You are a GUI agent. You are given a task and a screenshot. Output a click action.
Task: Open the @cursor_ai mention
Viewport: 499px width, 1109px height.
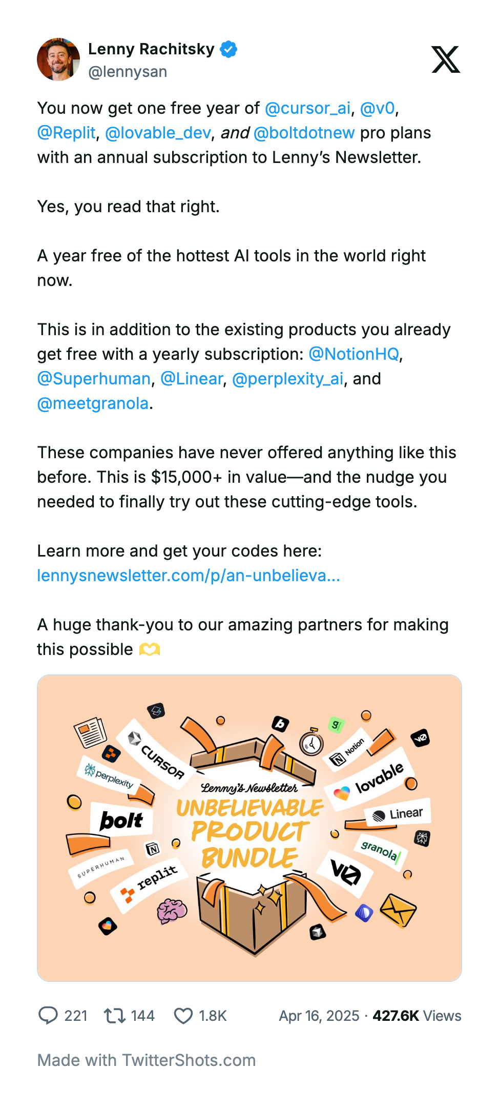pyautogui.click(x=307, y=108)
